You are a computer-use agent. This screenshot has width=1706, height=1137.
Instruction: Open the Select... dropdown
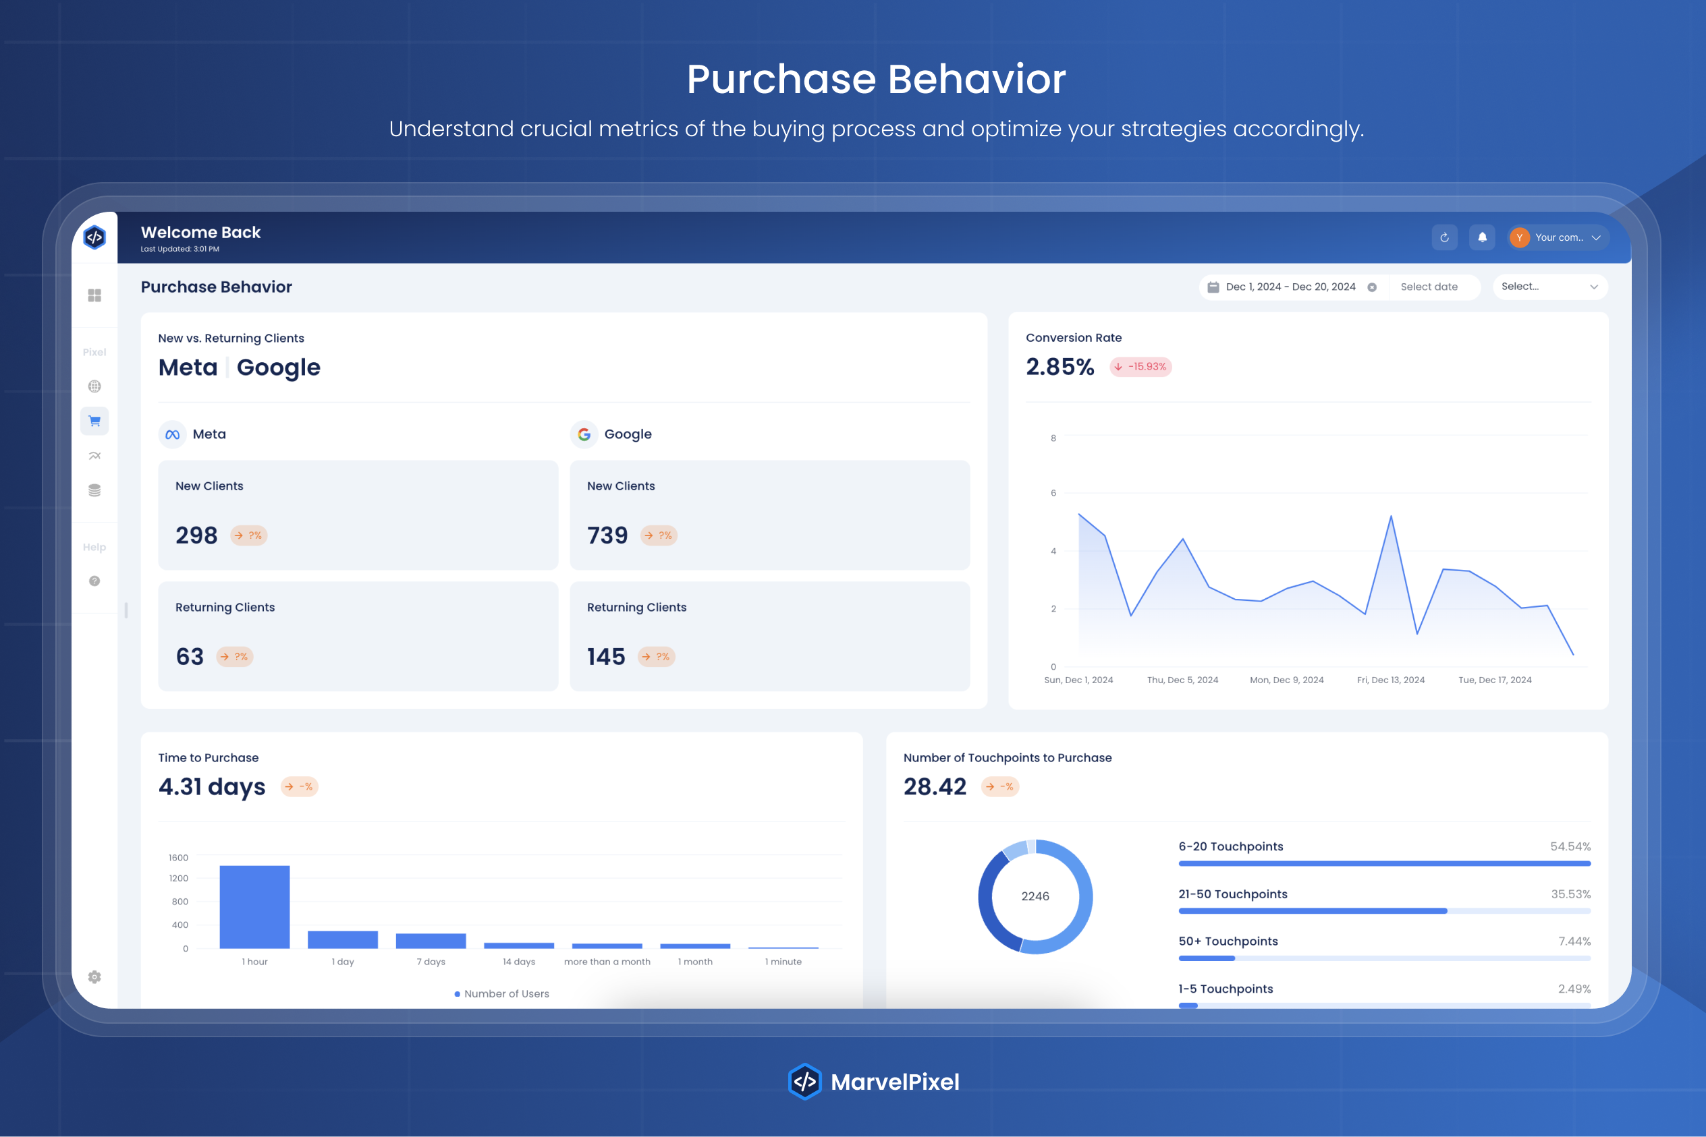[1549, 287]
